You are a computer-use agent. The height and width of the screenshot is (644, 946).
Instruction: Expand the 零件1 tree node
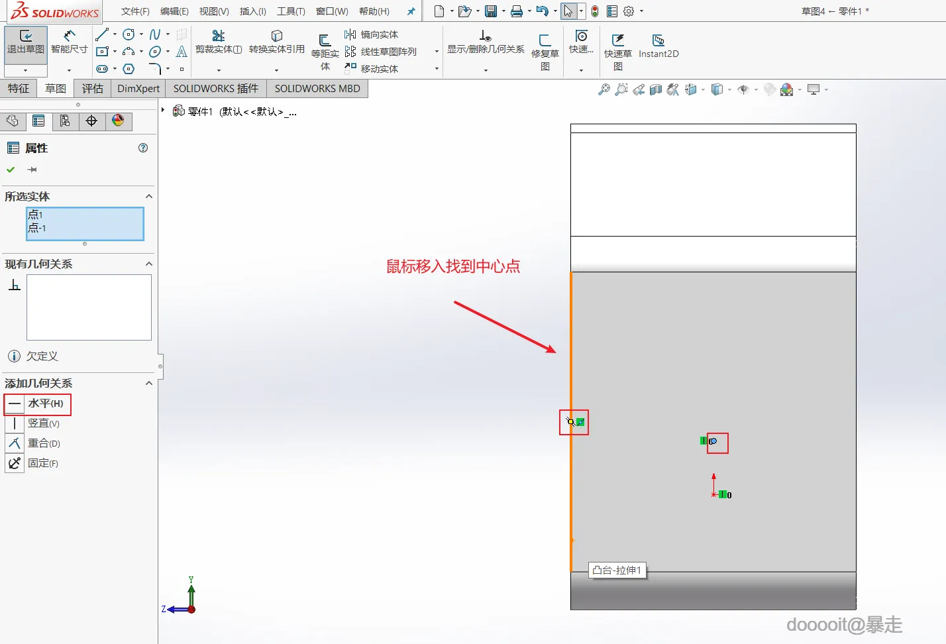[x=163, y=110]
